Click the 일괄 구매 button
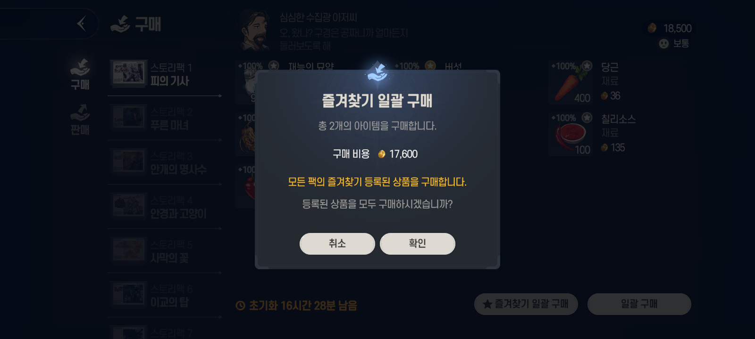The width and height of the screenshot is (755, 339). pyautogui.click(x=639, y=304)
